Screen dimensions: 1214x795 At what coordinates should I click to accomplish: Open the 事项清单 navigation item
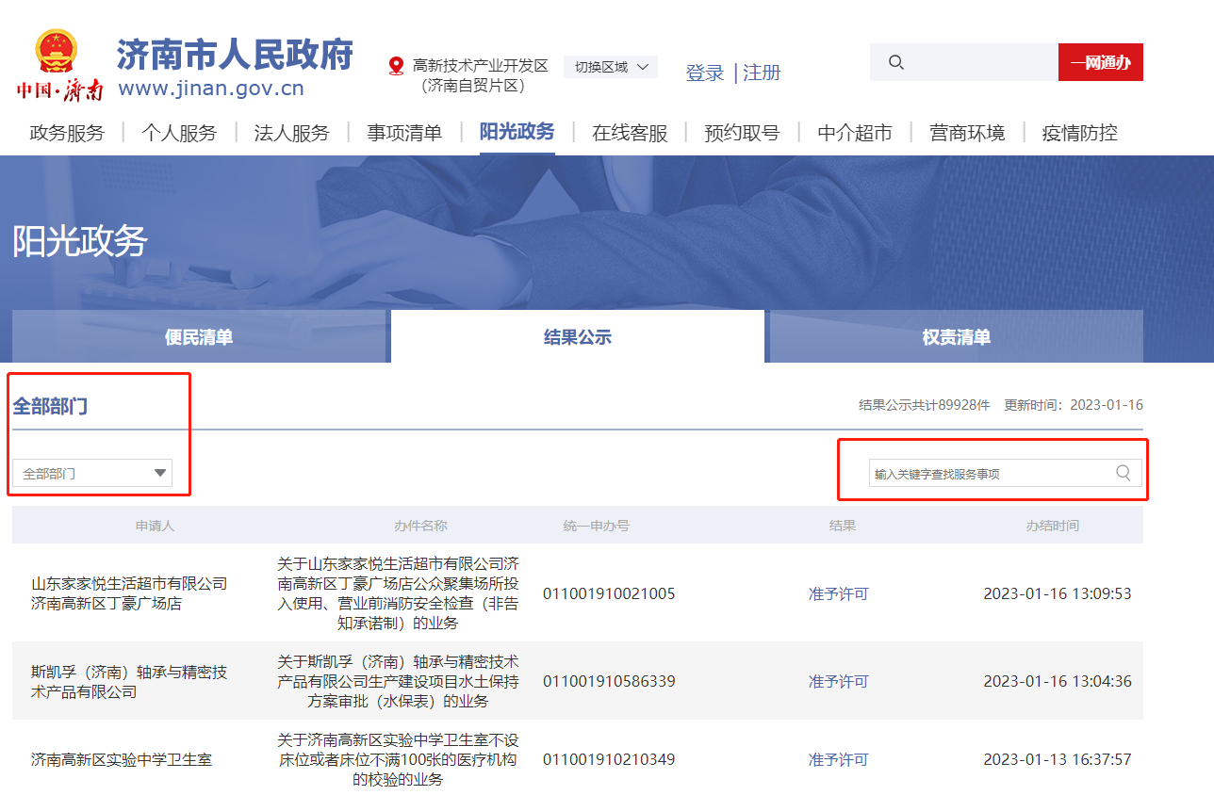coord(404,133)
